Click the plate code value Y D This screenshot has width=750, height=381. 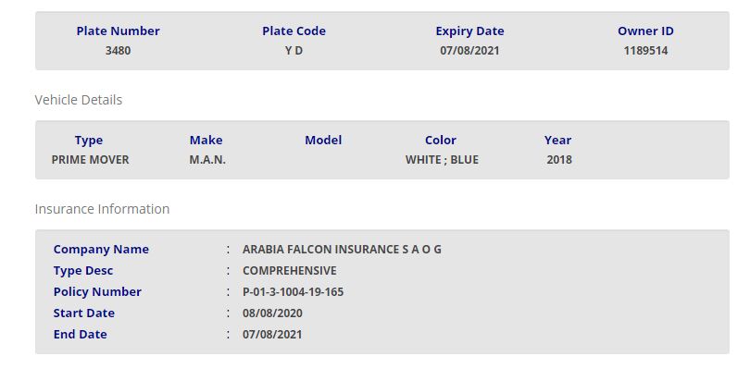click(294, 51)
